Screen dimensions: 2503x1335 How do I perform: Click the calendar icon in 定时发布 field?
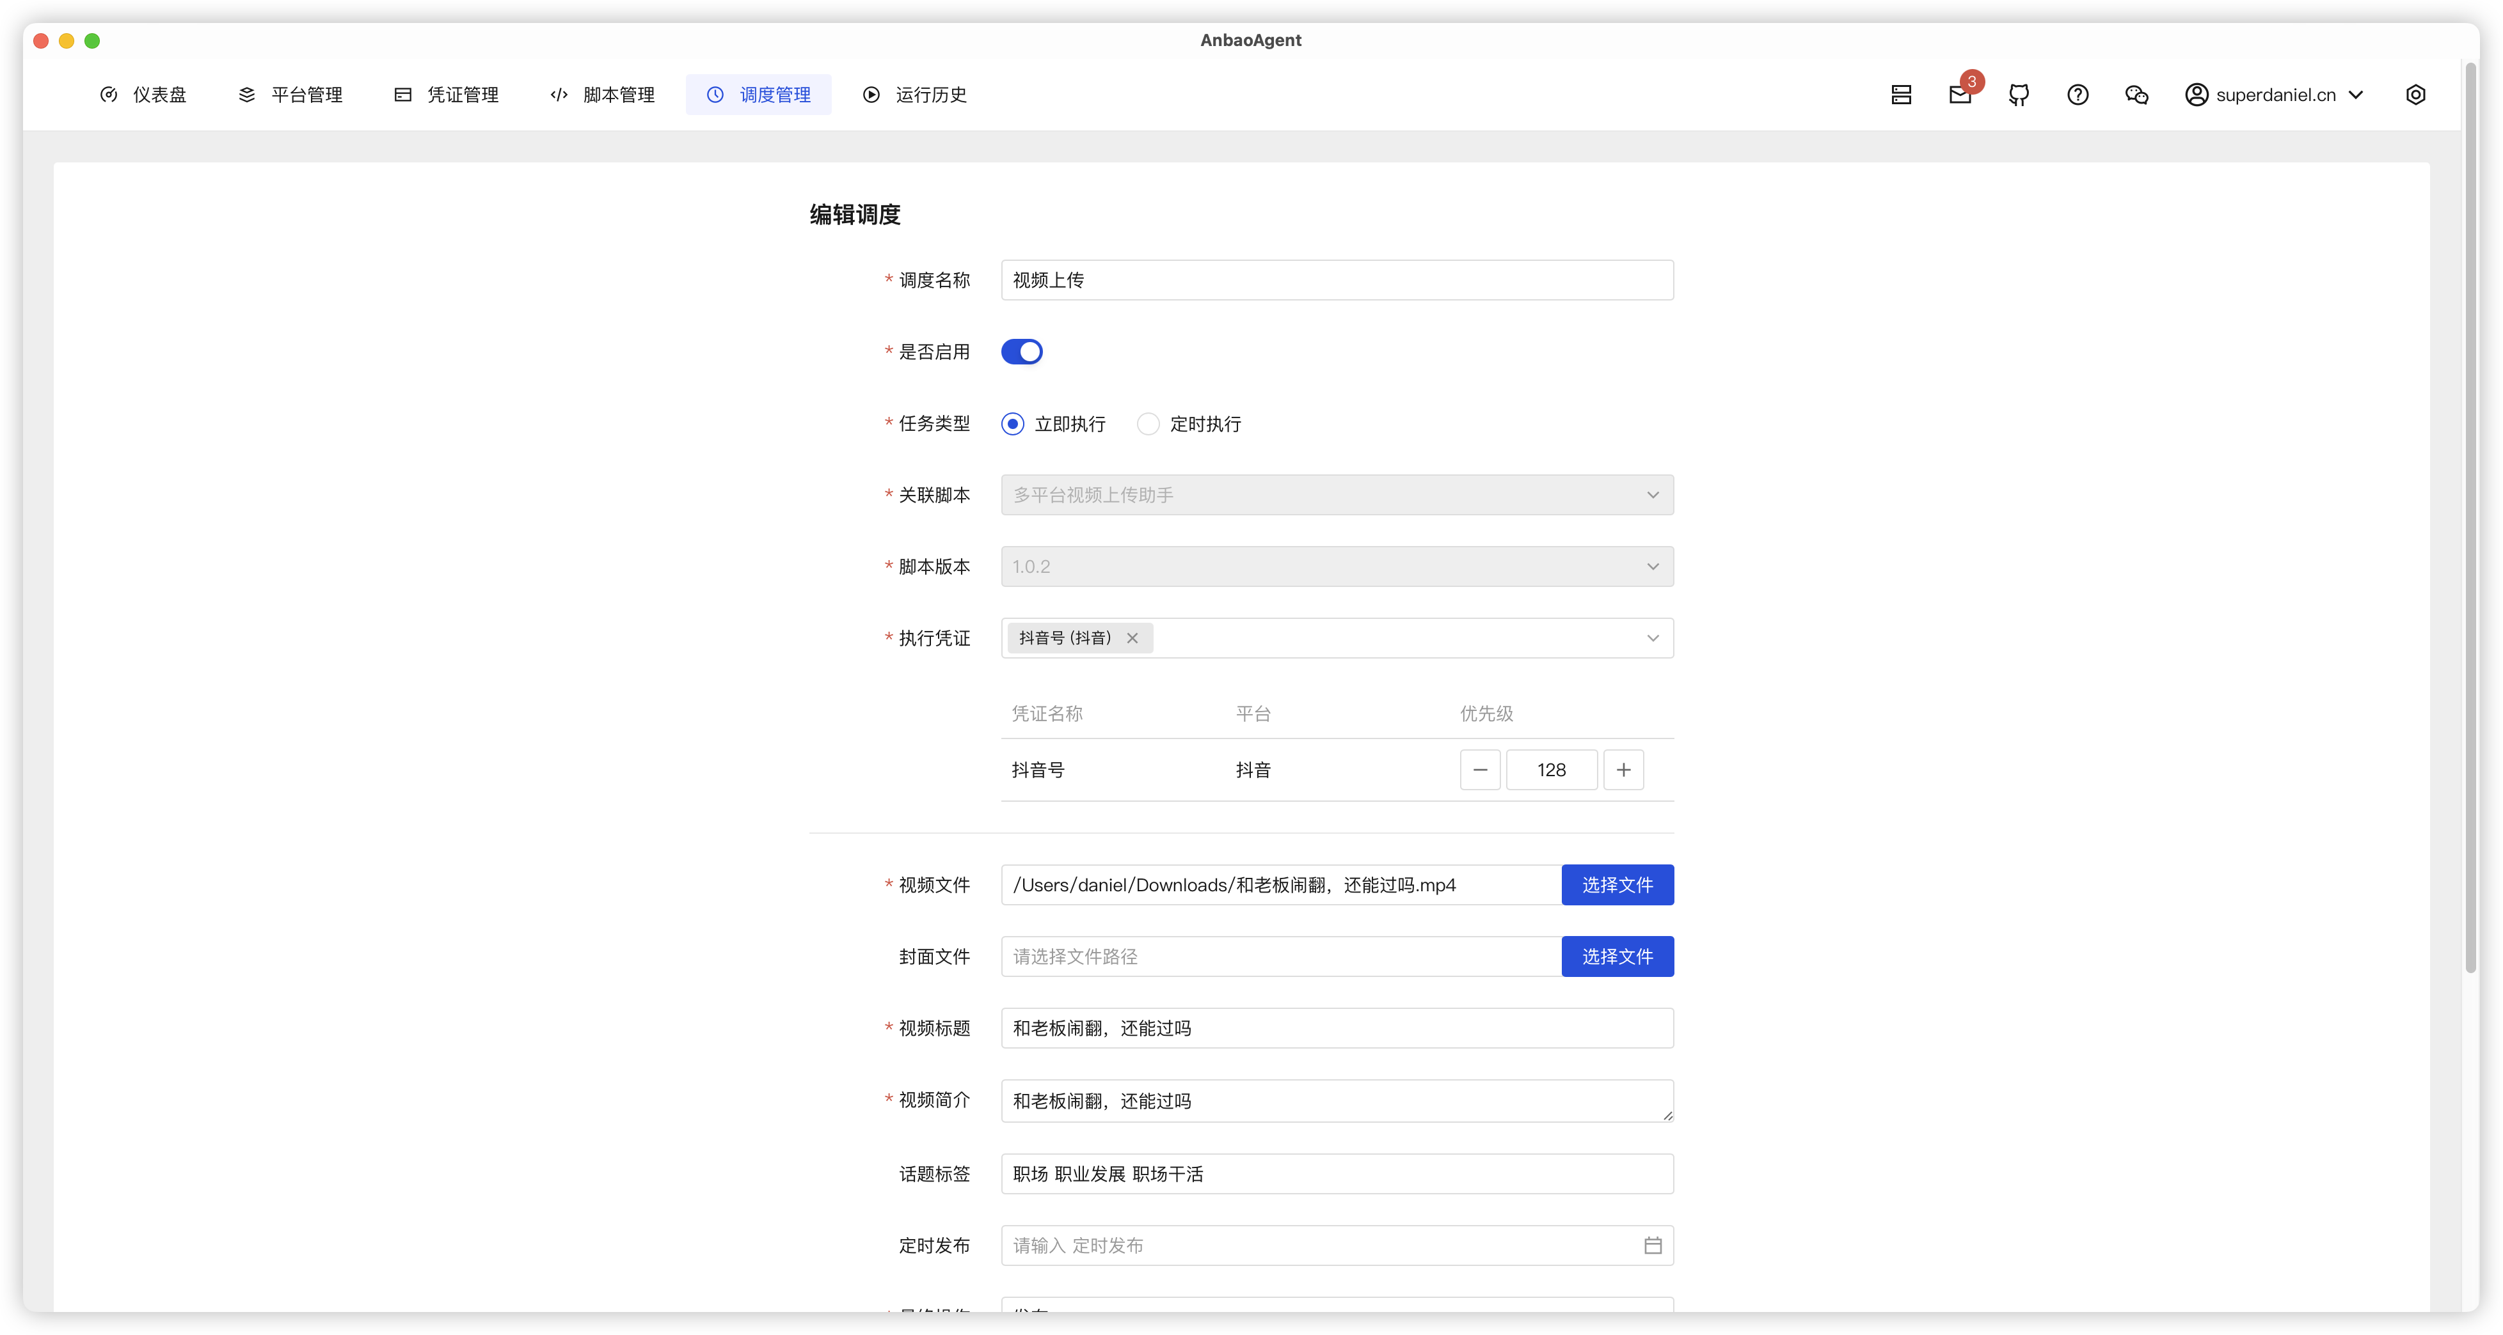click(x=1653, y=1245)
